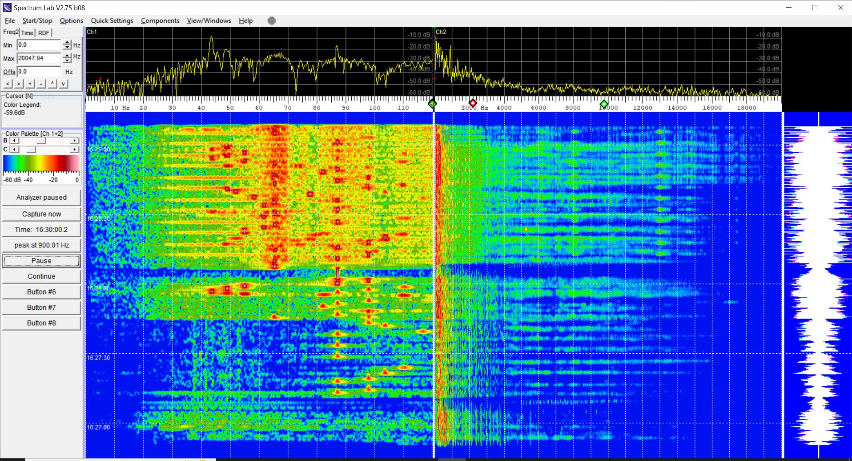
Task: Click the '^' frequency range button
Action: coord(52,84)
